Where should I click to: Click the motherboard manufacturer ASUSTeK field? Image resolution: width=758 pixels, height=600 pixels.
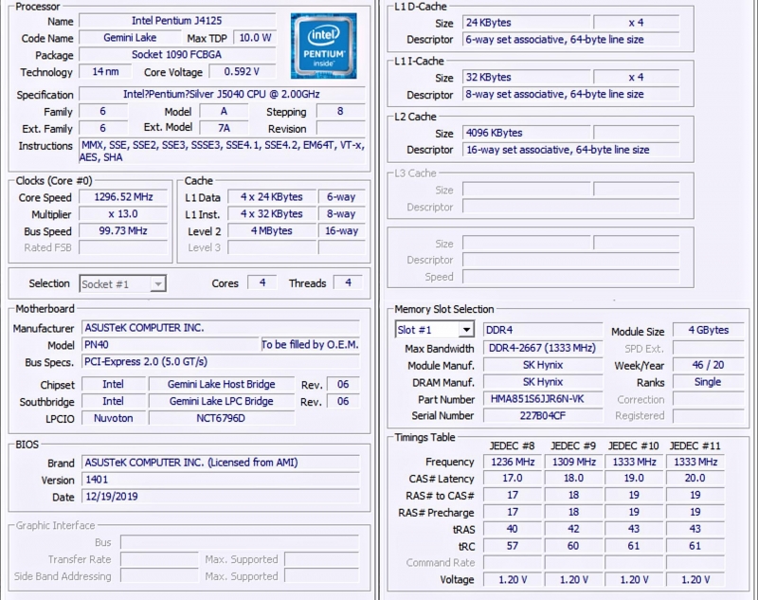[221, 328]
